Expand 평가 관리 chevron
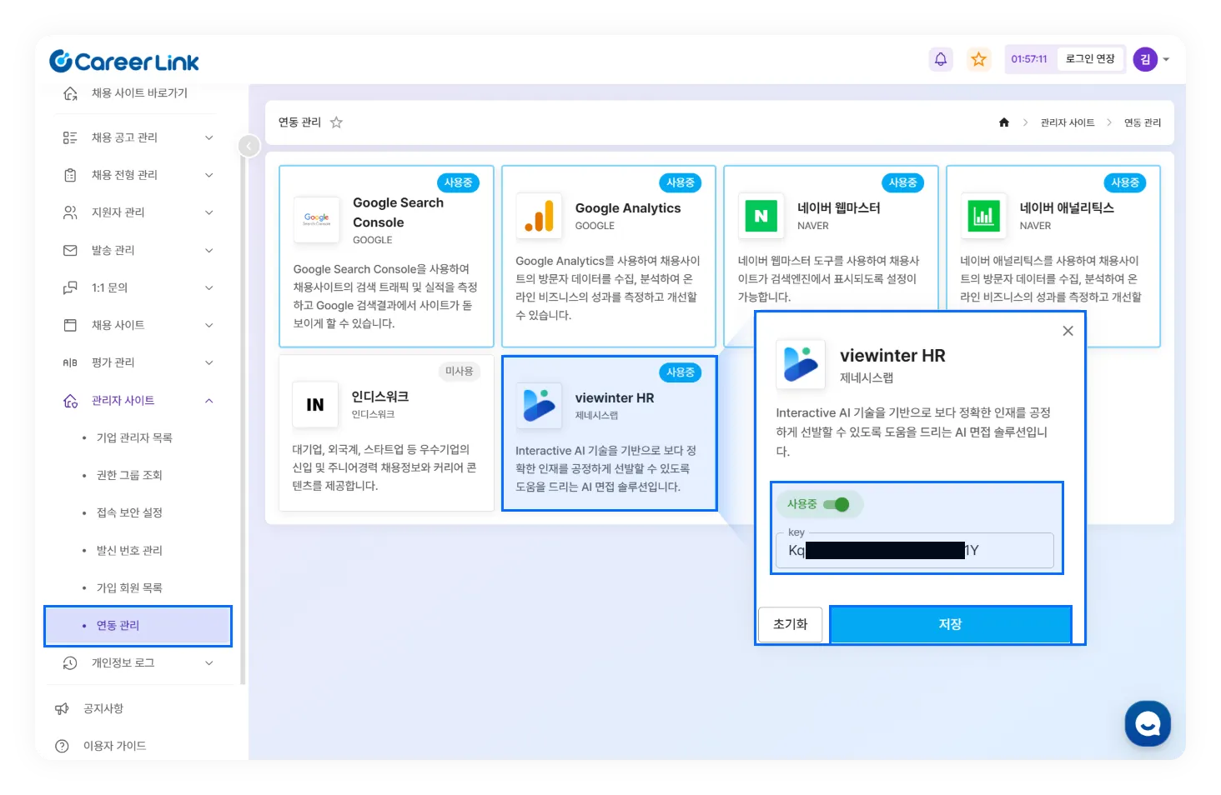This screenshot has width=1221, height=795. (x=209, y=362)
